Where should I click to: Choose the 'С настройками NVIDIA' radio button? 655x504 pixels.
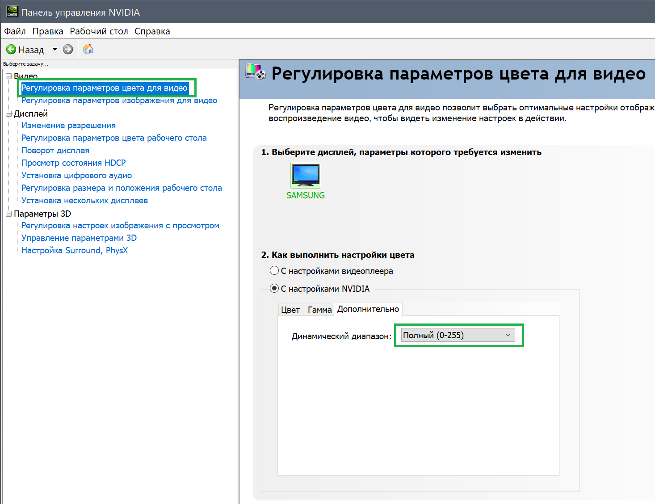pos(274,289)
